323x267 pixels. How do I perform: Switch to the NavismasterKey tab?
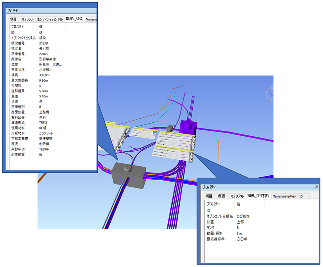click(284, 196)
